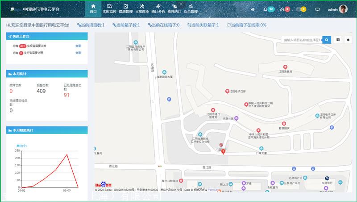This screenshot has height=202, width=357.
Task: Click the 江阴市港口管理局 marker
Action: point(213,110)
